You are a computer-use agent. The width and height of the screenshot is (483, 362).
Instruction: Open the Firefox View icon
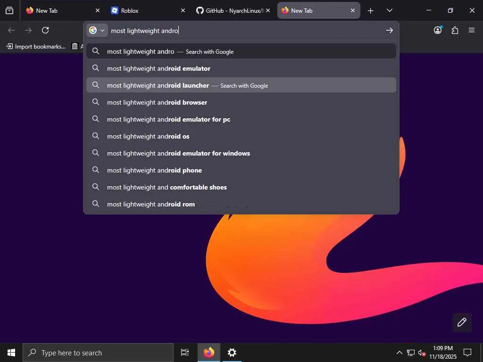pos(9,10)
